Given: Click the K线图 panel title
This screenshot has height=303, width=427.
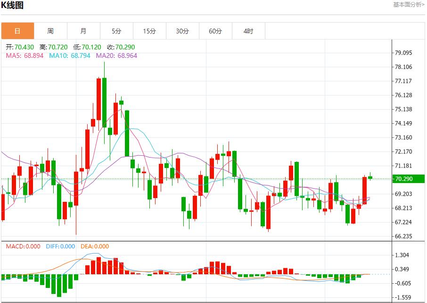Looking at the screenshot, I should coord(12,6).
